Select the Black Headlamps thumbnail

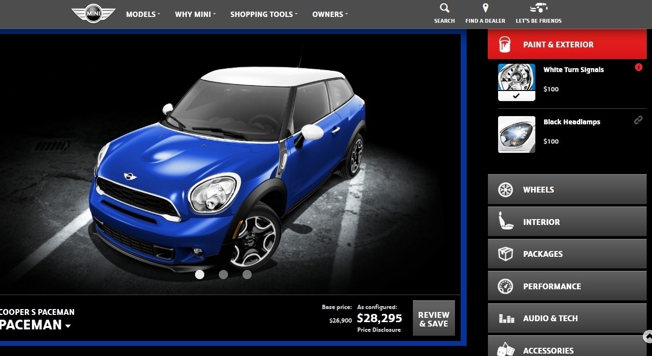(x=516, y=134)
